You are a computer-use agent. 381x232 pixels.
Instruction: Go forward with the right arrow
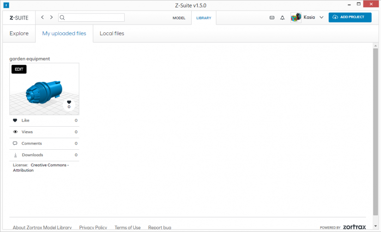pos(51,17)
